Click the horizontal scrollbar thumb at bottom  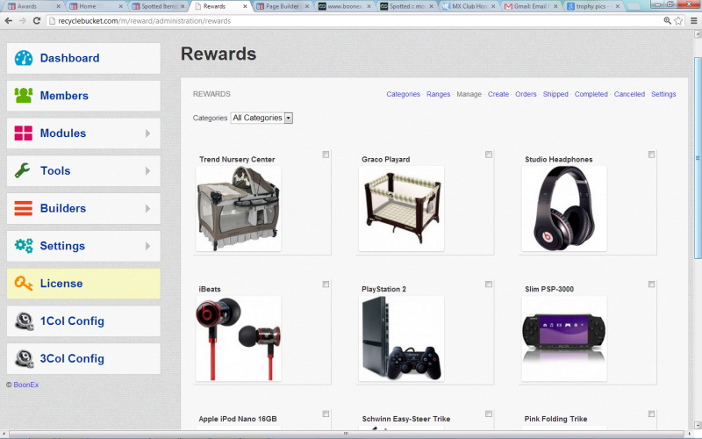tap(346, 434)
